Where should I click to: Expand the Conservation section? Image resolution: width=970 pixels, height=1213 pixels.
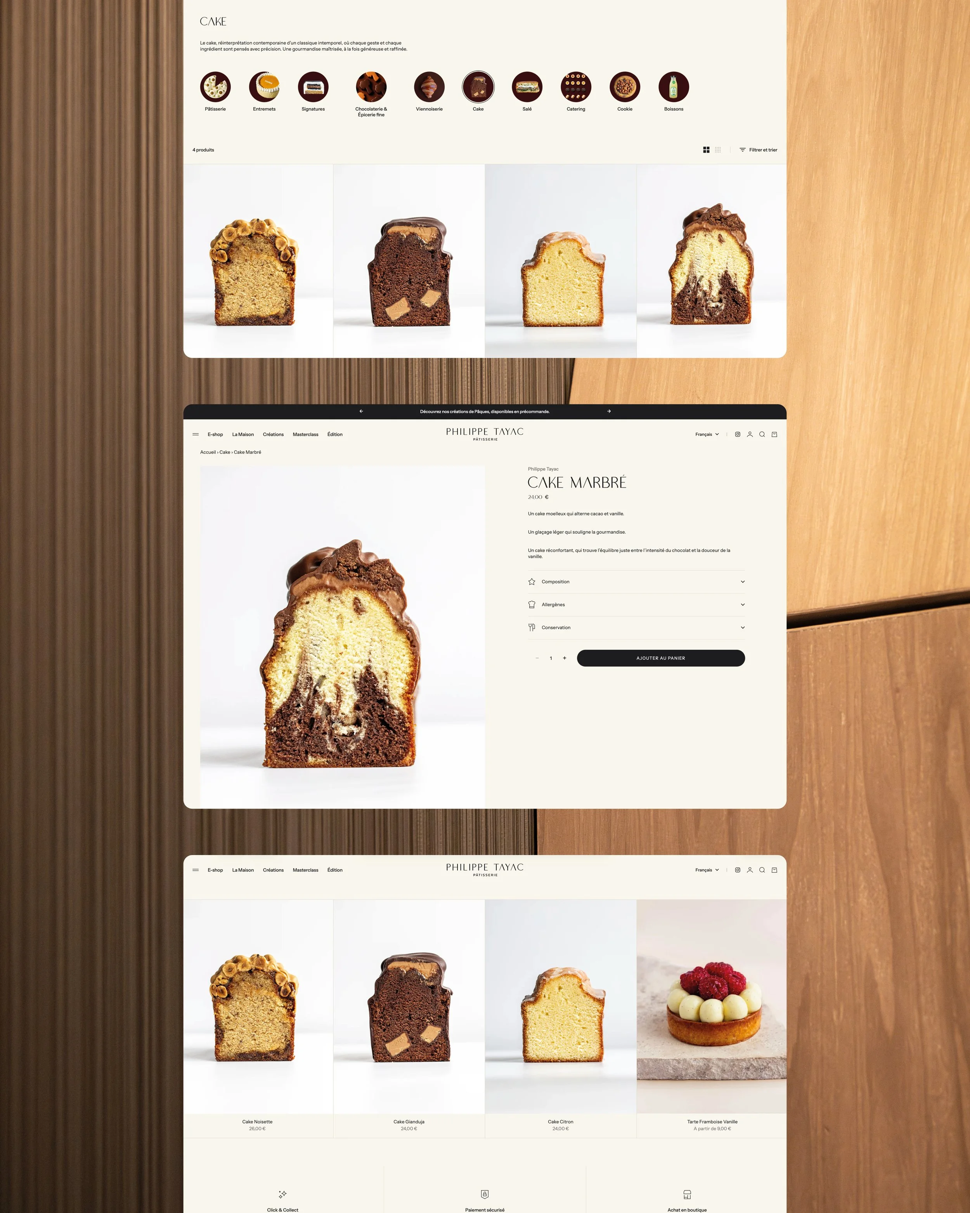636,627
